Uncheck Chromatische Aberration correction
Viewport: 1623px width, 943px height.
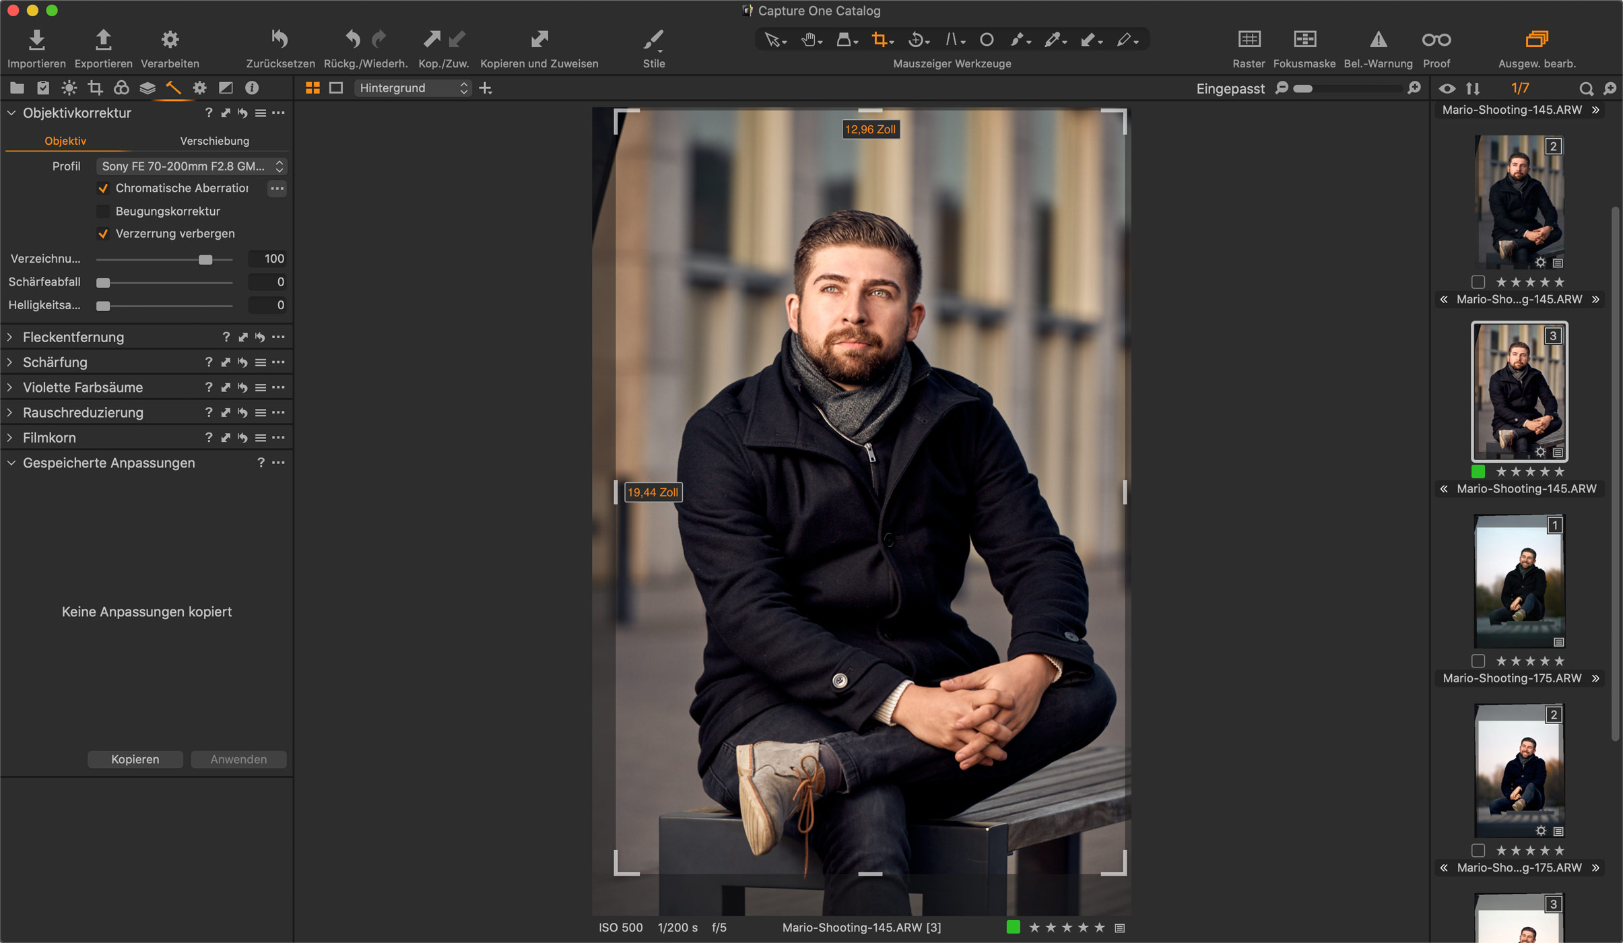click(x=103, y=189)
